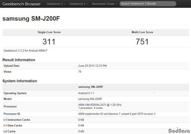This screenshot has width=191, height=134.
Task: Open the Benchmark Charts dropdown menu
Action: pos(104,4)
